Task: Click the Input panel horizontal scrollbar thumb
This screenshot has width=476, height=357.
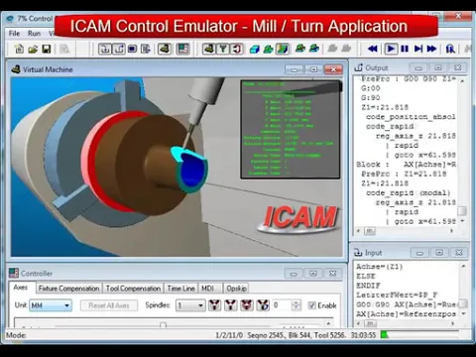Action: tap(370, 323)
